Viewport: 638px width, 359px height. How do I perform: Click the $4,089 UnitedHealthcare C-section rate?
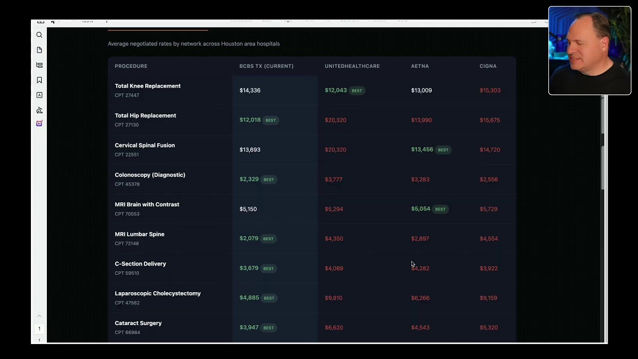click(x=334, y=268)
